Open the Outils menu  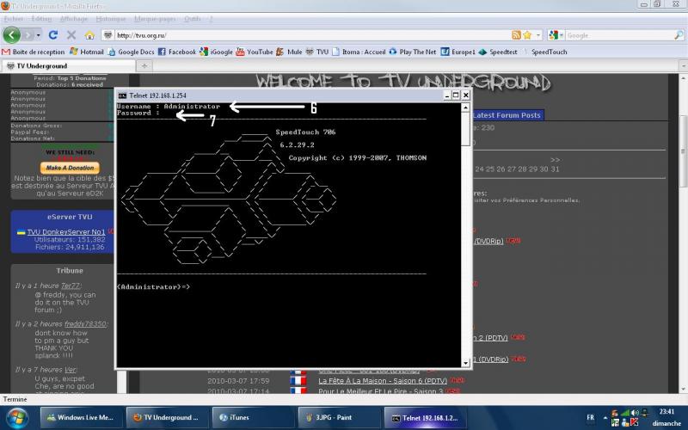[x=192, y=19]
